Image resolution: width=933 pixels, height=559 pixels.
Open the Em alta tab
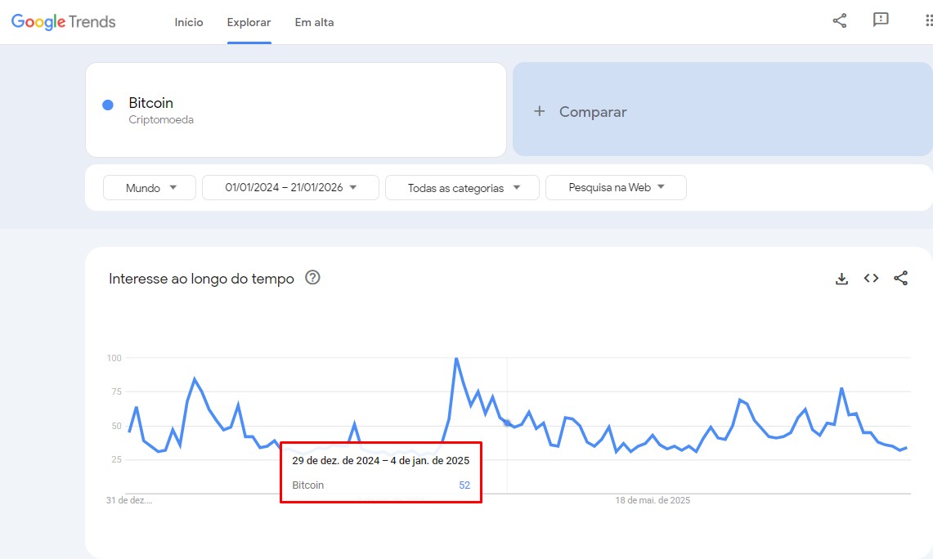(314, 22)
